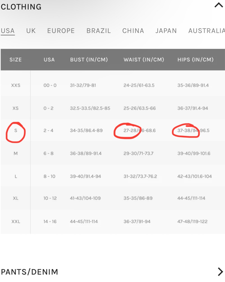Click the Hips (IN/CM) column header

tap(195, 60)
